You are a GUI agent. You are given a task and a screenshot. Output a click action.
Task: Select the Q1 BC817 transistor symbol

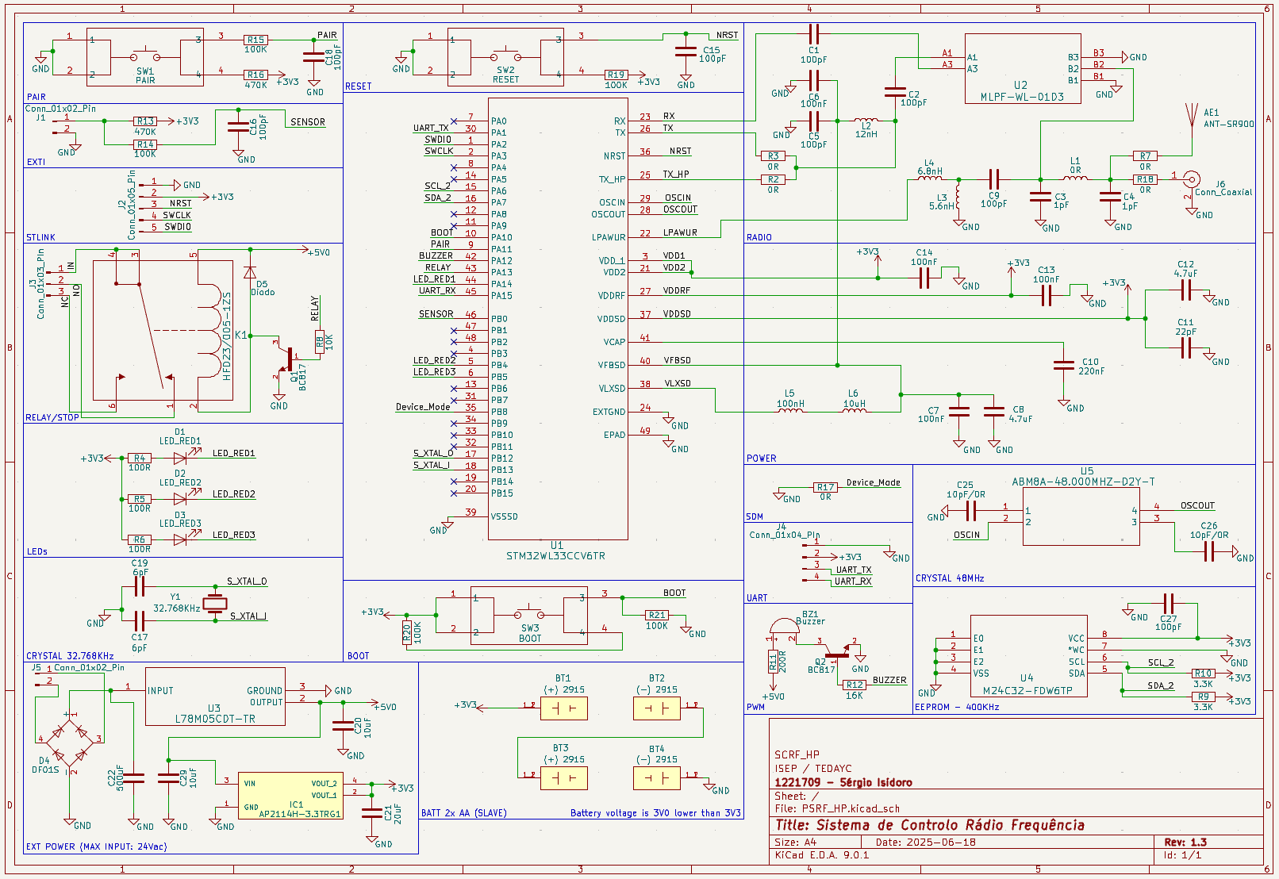[x=285, y=359]
